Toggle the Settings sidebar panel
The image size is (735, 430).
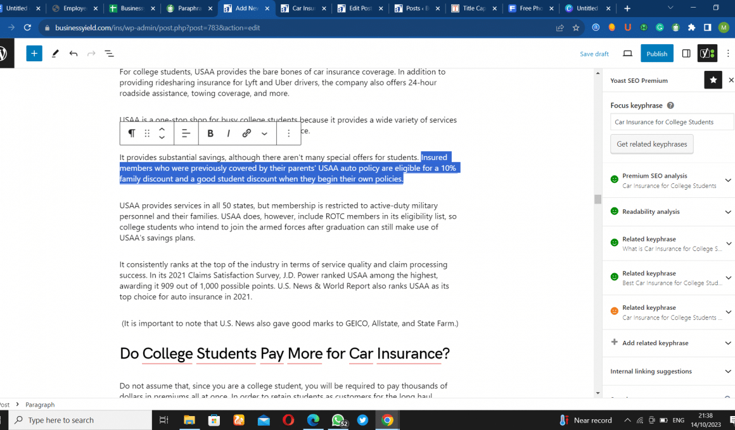tap(686, 54)
